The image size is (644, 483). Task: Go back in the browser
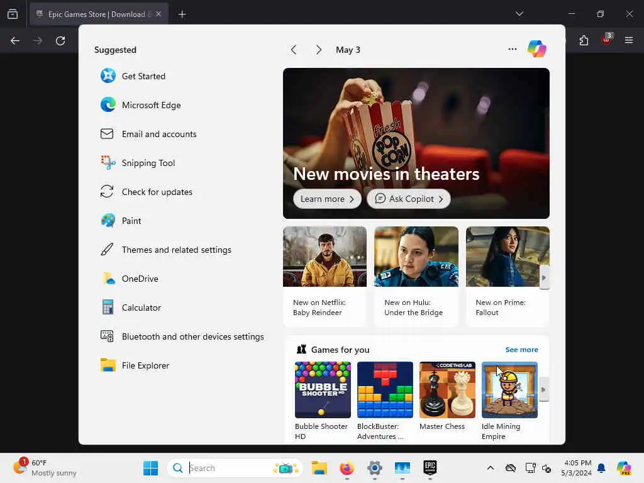[x=15, y=41]
